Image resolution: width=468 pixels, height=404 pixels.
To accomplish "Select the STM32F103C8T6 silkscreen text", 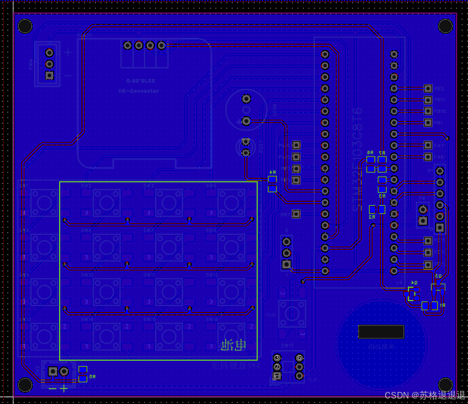I will [357, 159].
